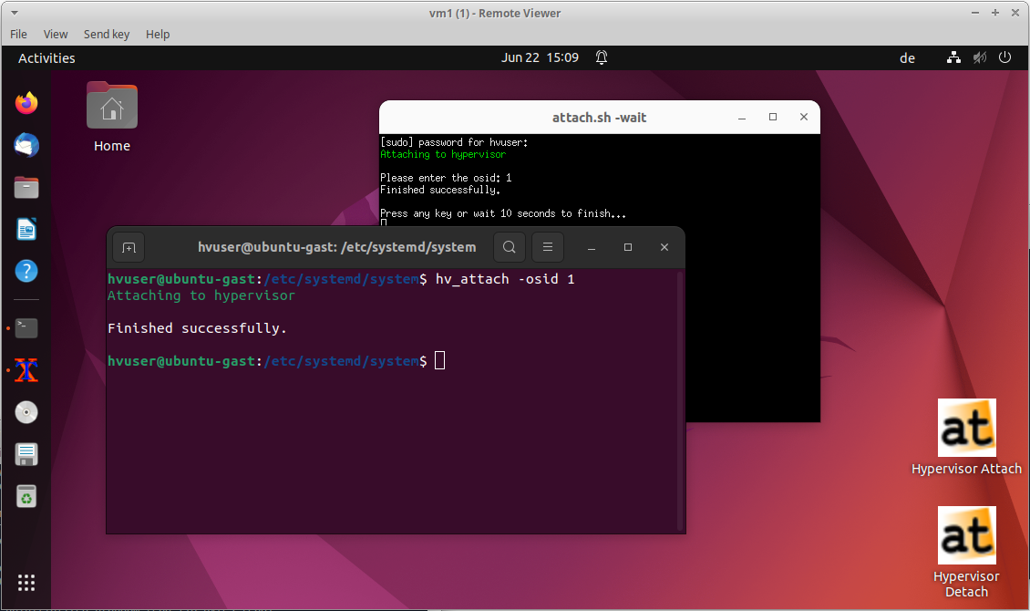Open the Home folder on the desktop
This screenshot has width=1030, height=611.
[x=112, y=109]
